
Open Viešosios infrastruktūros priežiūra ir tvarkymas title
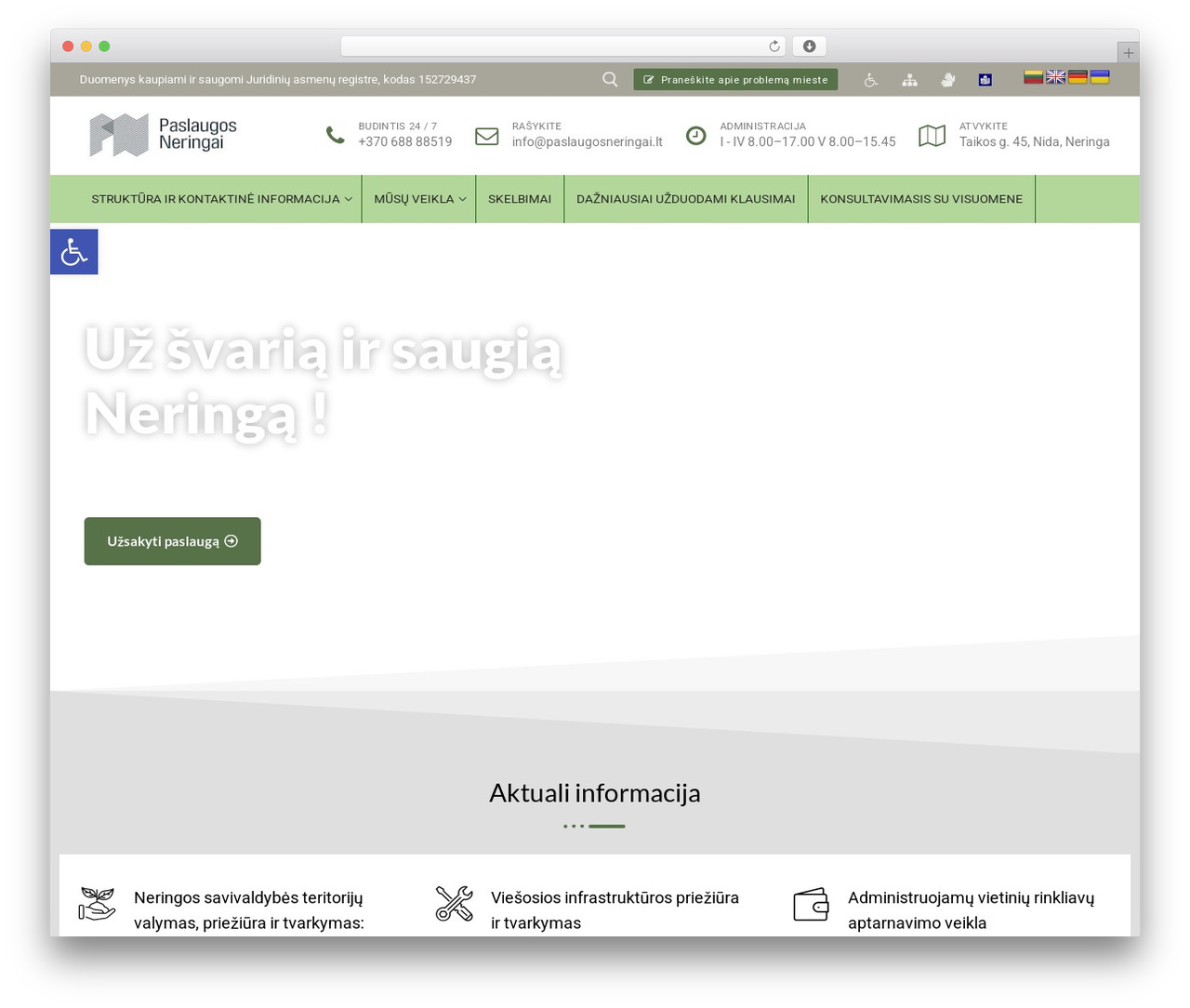click(x=615, y=910)
